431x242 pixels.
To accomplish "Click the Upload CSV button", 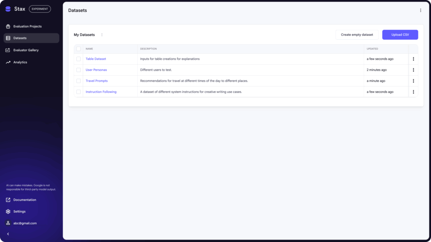I will (x=400, y=35).
